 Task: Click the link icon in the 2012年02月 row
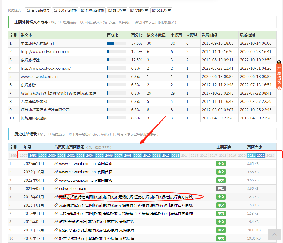tap(56, 222)
